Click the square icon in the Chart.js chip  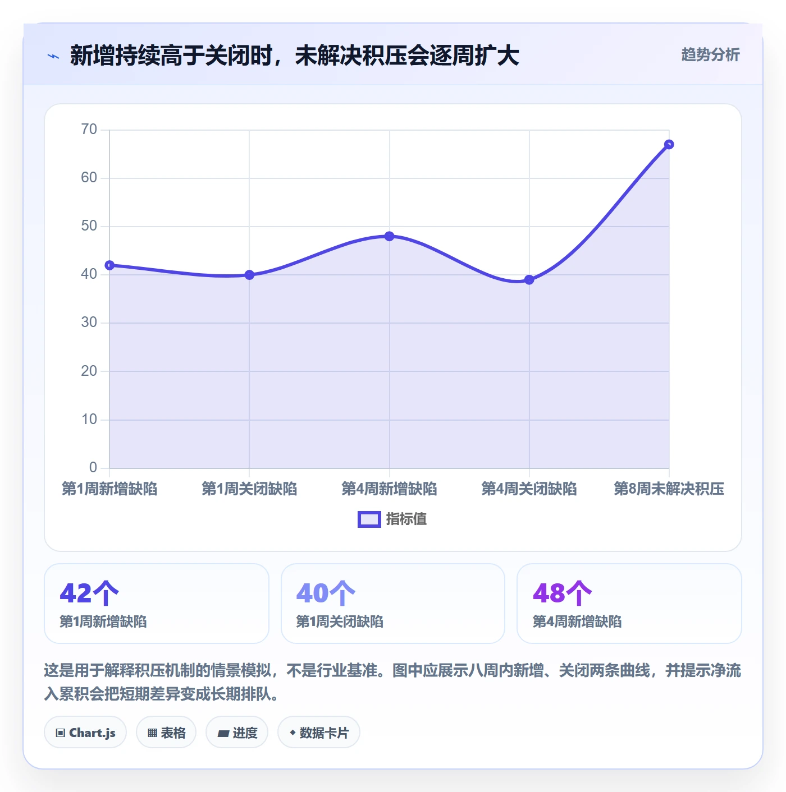(x=61, y=733)
